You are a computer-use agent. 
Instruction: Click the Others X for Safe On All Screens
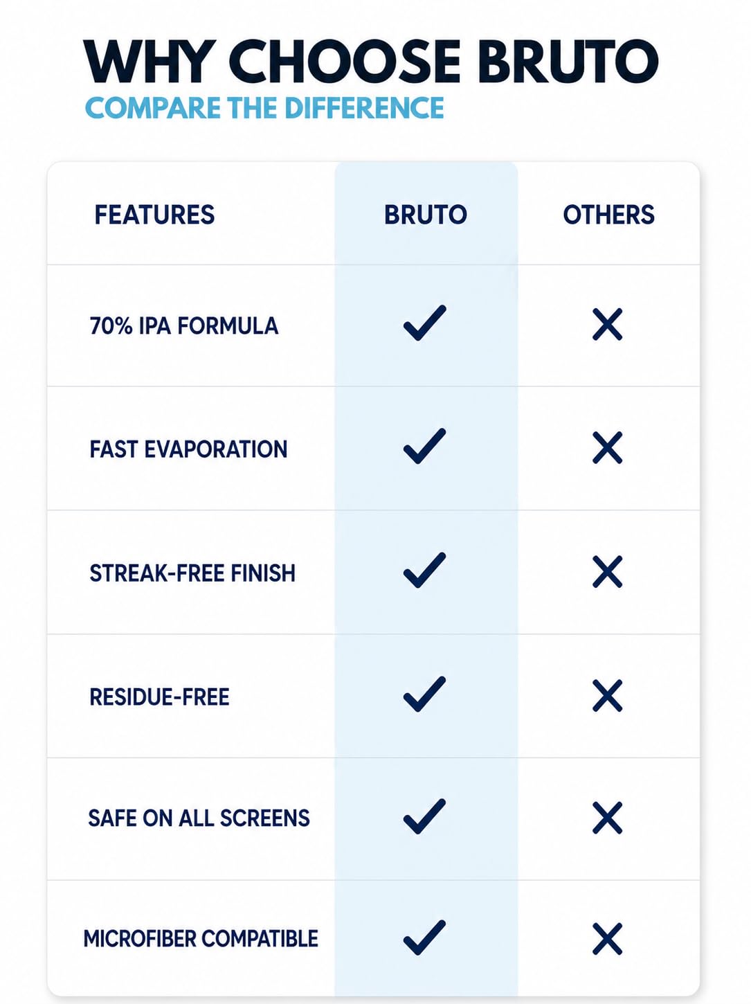[x=608, y=818]
